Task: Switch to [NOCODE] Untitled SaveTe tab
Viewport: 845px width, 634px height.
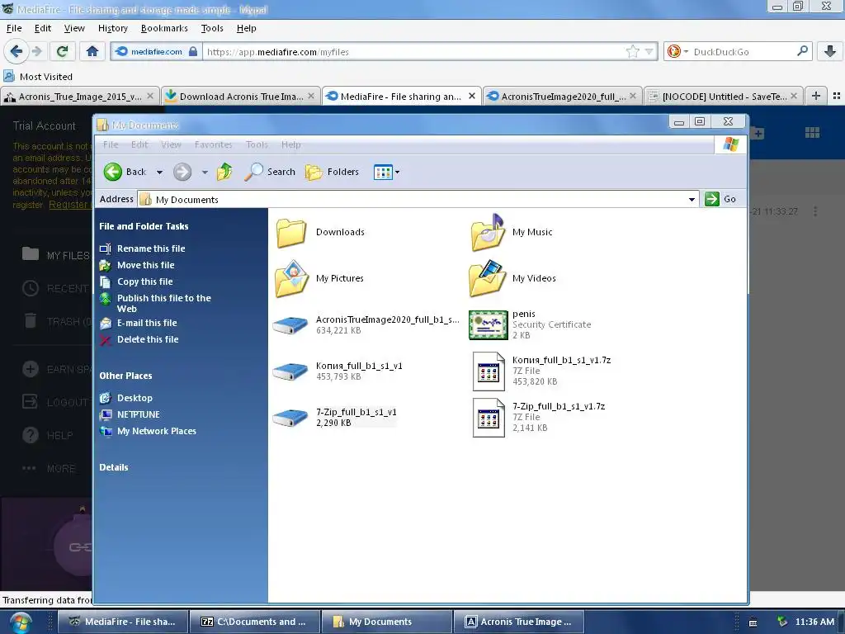Action: [x=723, y=97]
